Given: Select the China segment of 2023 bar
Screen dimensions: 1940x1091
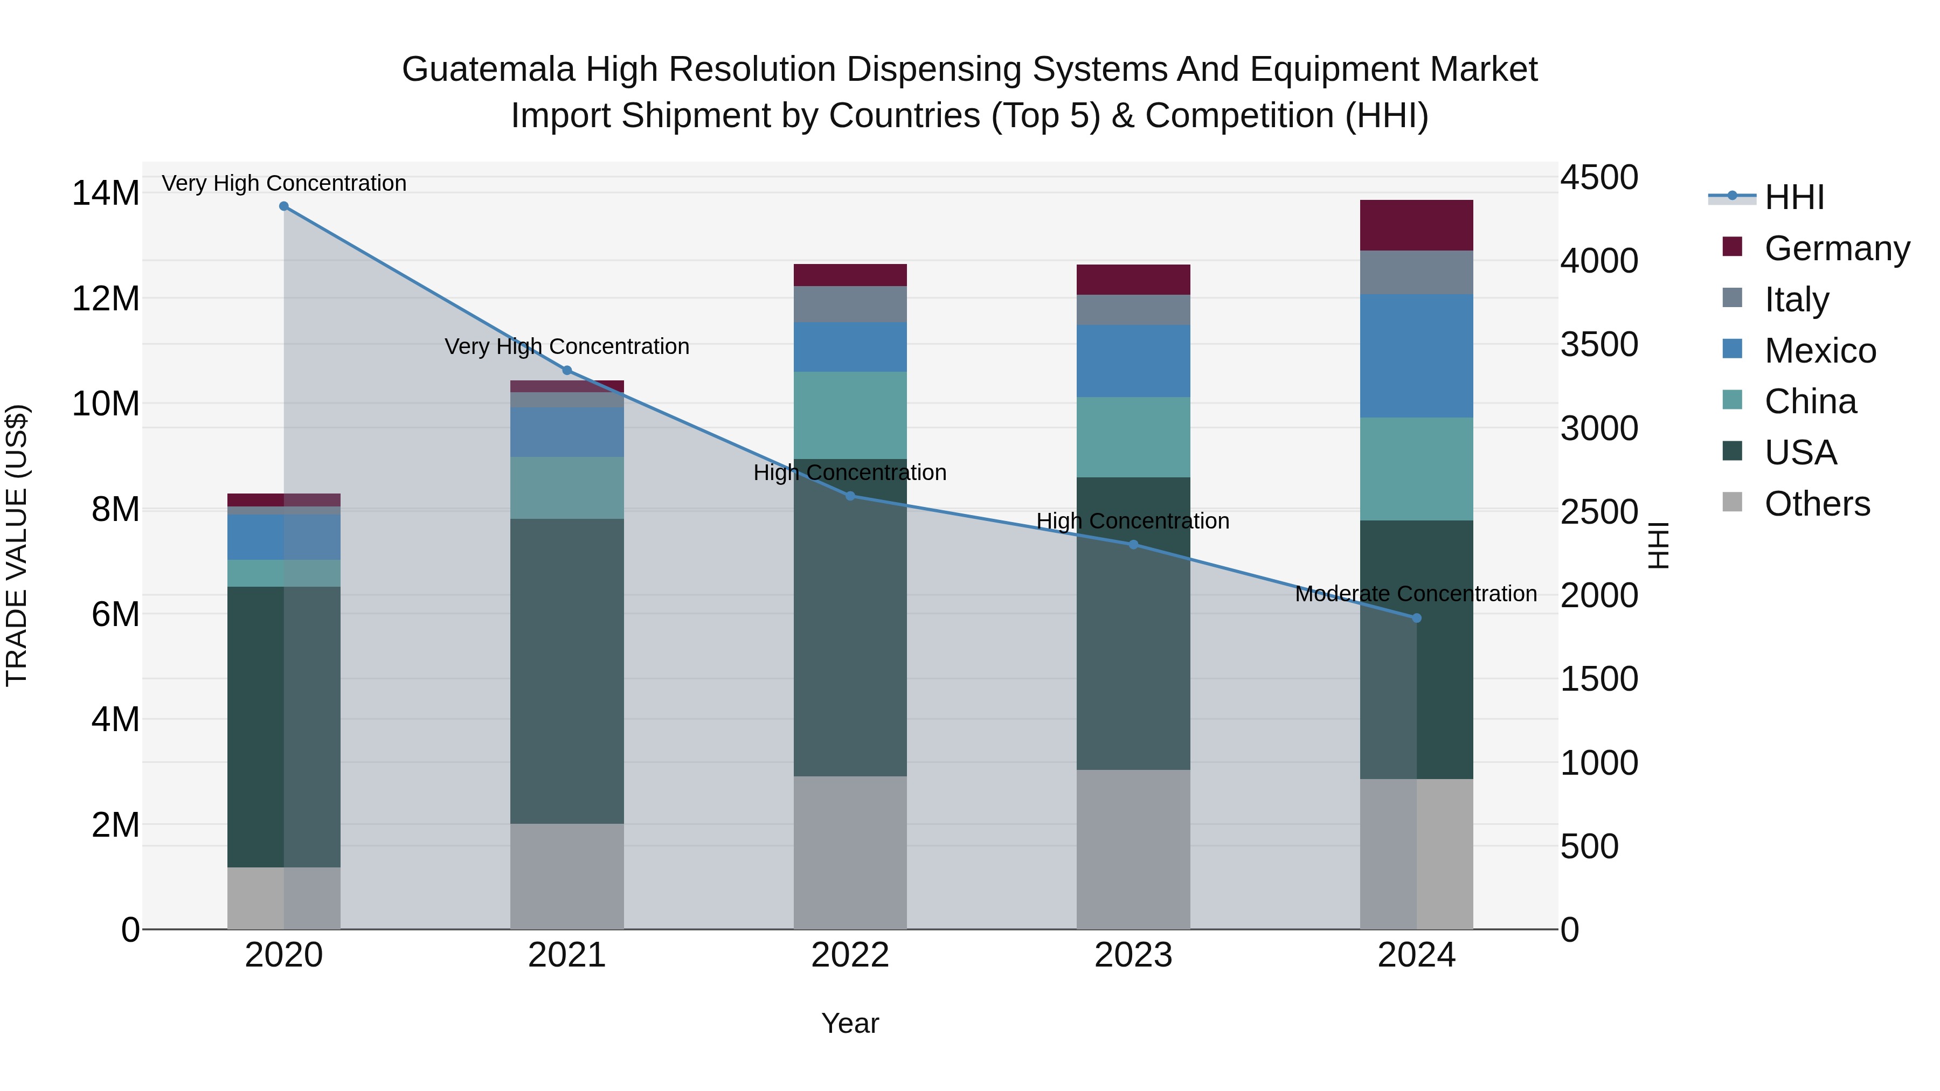Looking at the screenshot, I should pos(1133,437).
